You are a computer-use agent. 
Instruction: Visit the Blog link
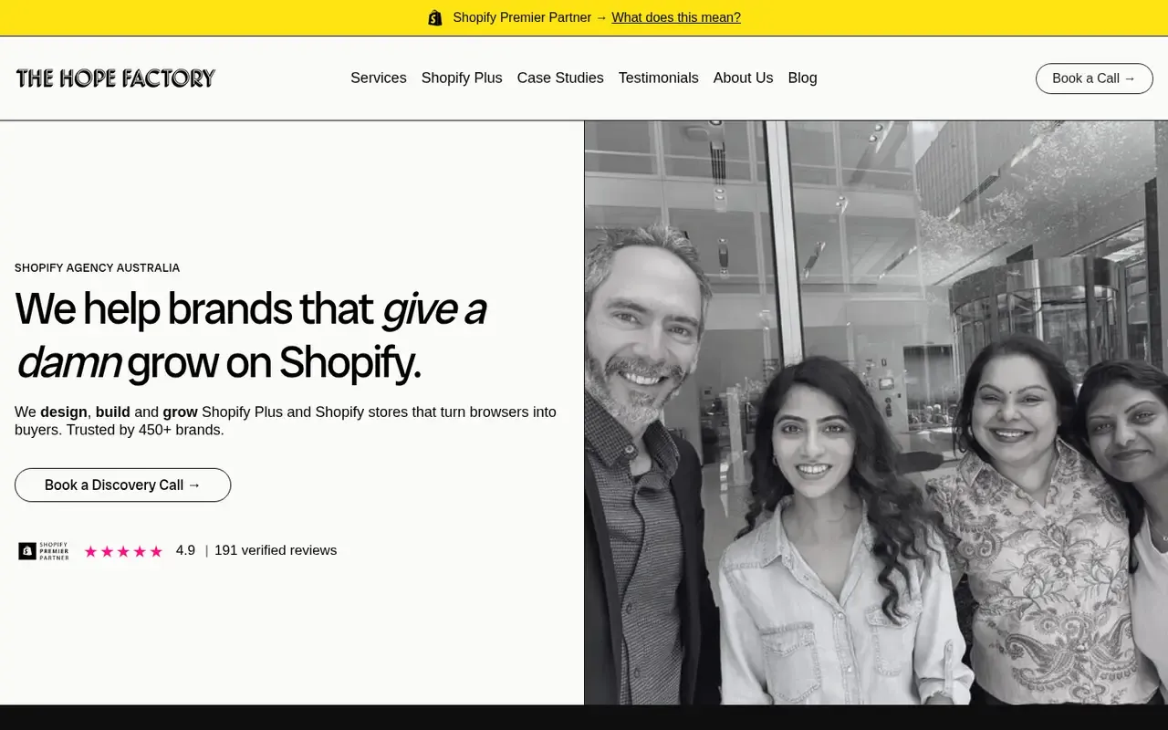point(803,78)
